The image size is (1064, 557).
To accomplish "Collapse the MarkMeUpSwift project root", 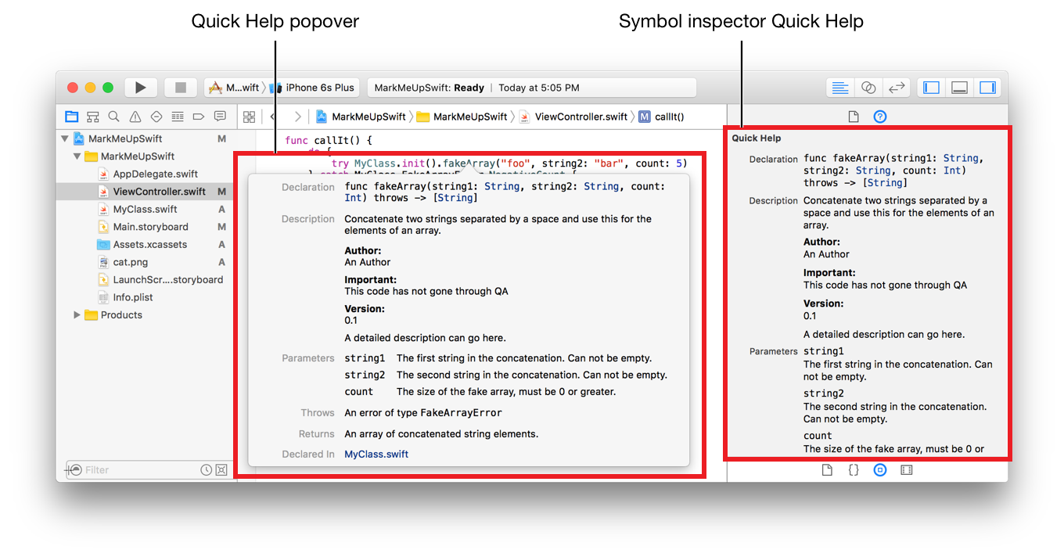I will click(65, 138).
